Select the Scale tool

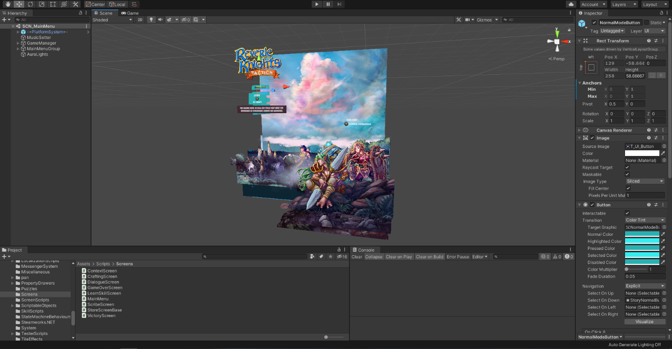coord(42,4)
